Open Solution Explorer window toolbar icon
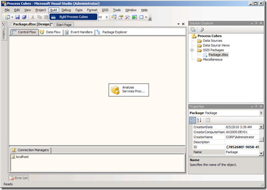Viewport: 267px width, 190px height. pos(114,17)
